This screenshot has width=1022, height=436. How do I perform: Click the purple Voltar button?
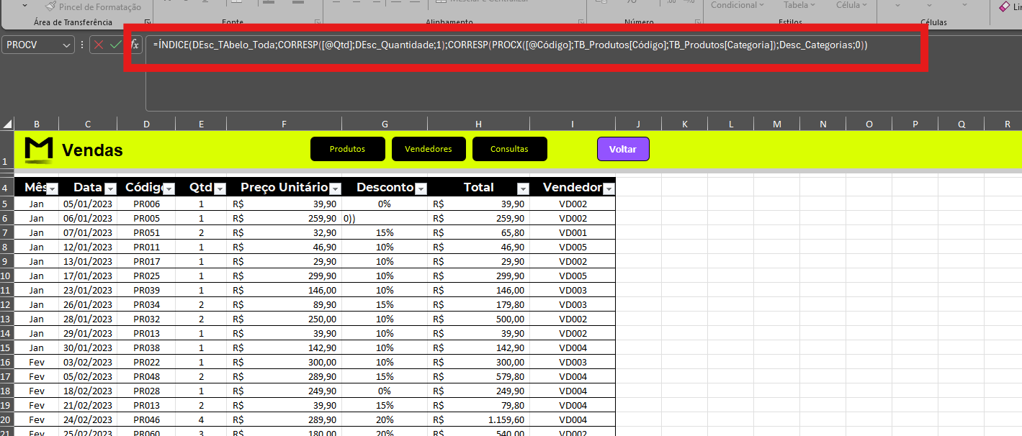click(623, 149)
